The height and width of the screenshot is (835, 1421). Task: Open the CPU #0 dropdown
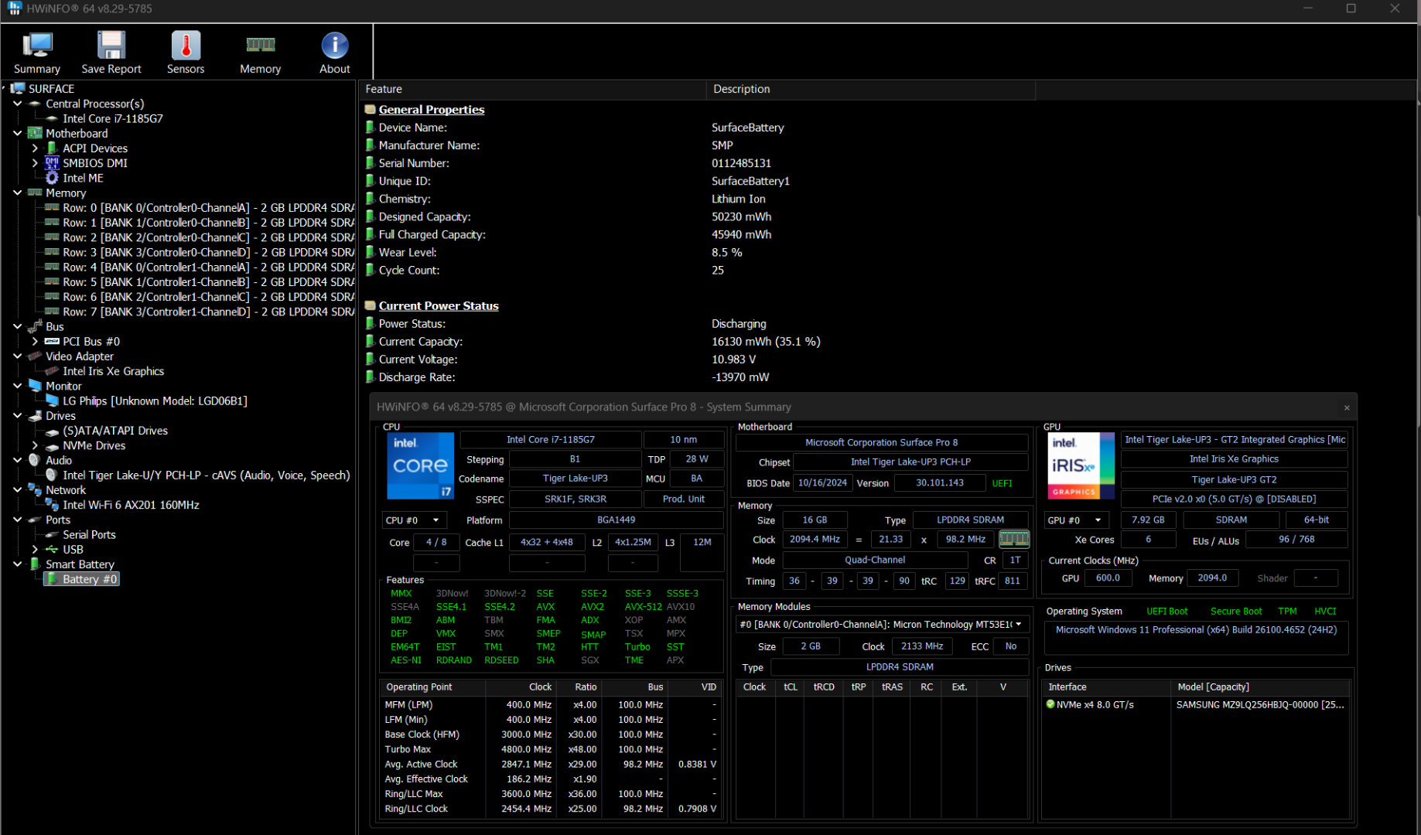tap(414, 520)
